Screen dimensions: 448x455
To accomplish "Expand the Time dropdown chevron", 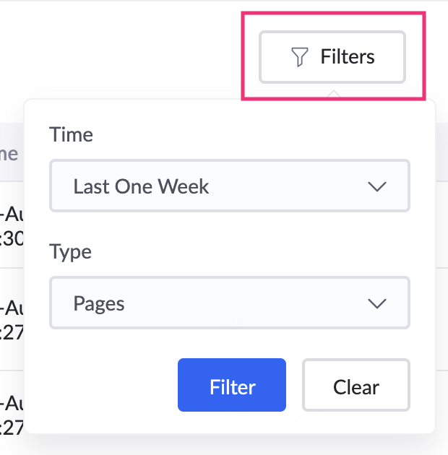I will (x=377, y=186).
